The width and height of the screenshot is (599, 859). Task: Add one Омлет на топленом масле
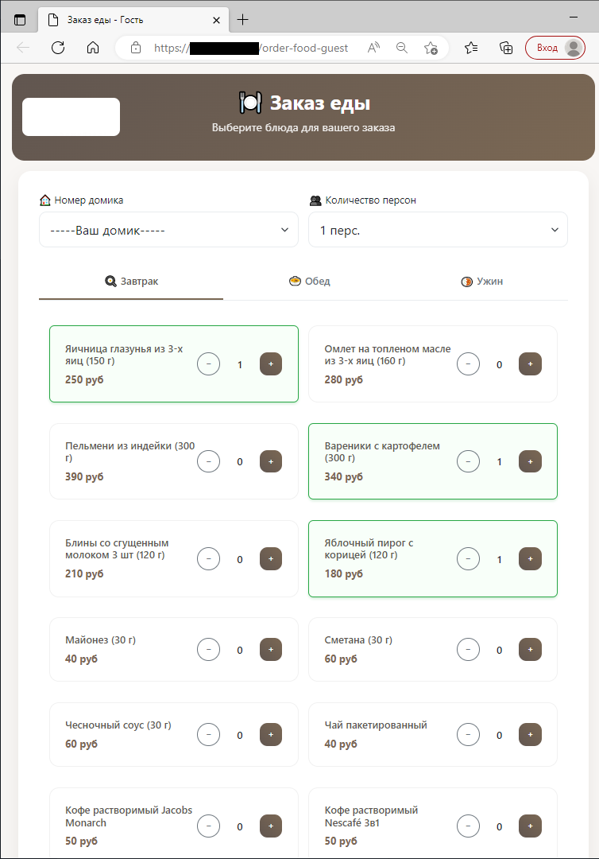point(530,364)
